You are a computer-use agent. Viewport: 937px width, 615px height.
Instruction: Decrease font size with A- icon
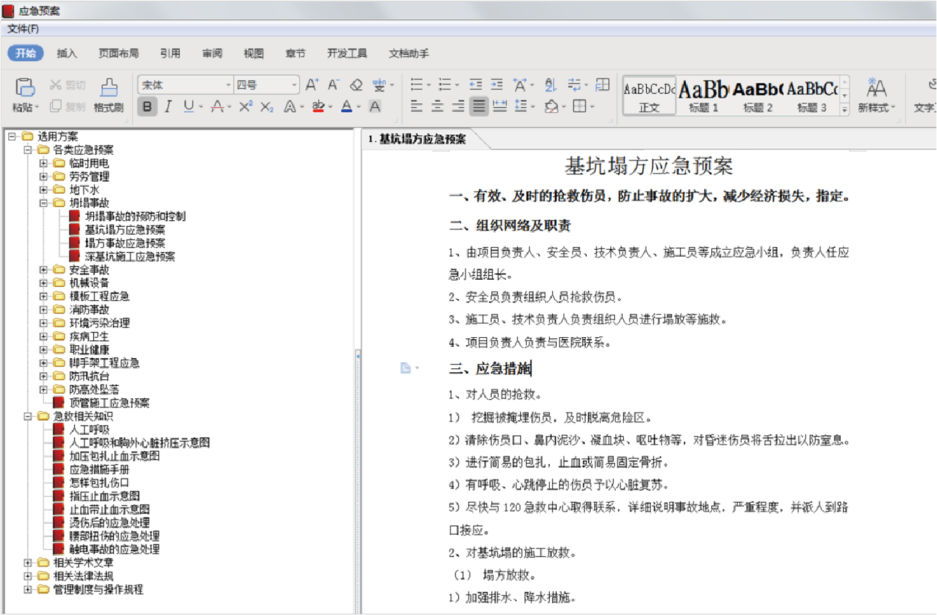334,85
